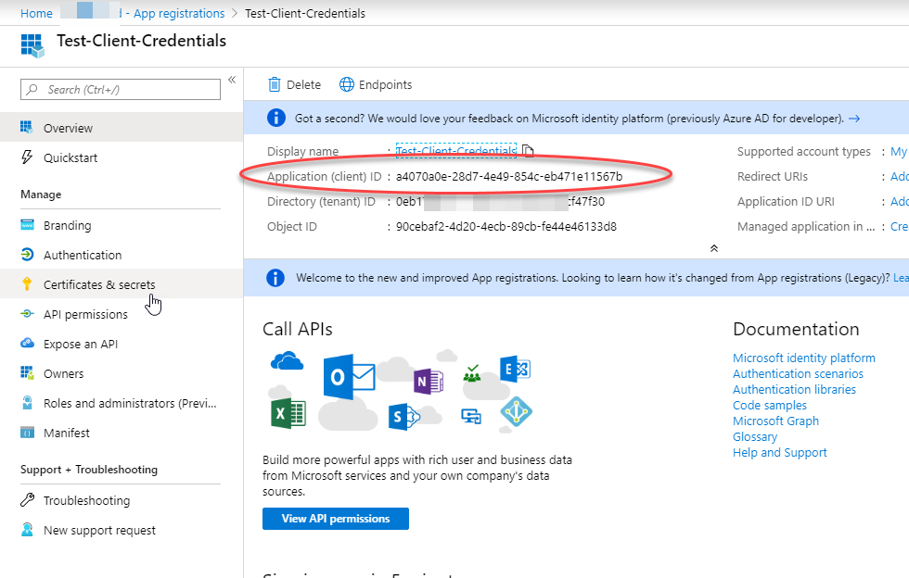This screenshot has height=578, width=909.
Task: Click the Endpoints globe icon
Action: click(x=347, y=84)
